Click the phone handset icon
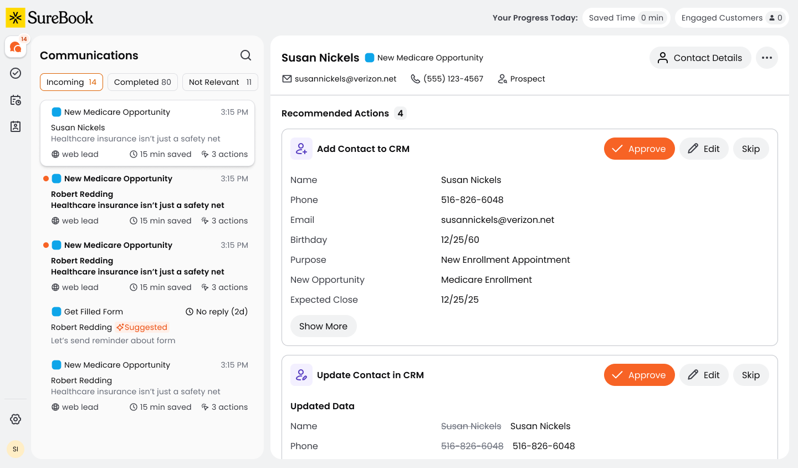798x468 pixels. tap(415, 79)
